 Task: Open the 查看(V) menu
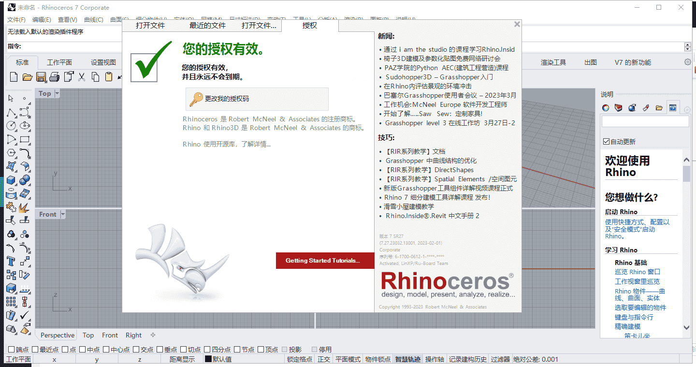pos(68,20)
